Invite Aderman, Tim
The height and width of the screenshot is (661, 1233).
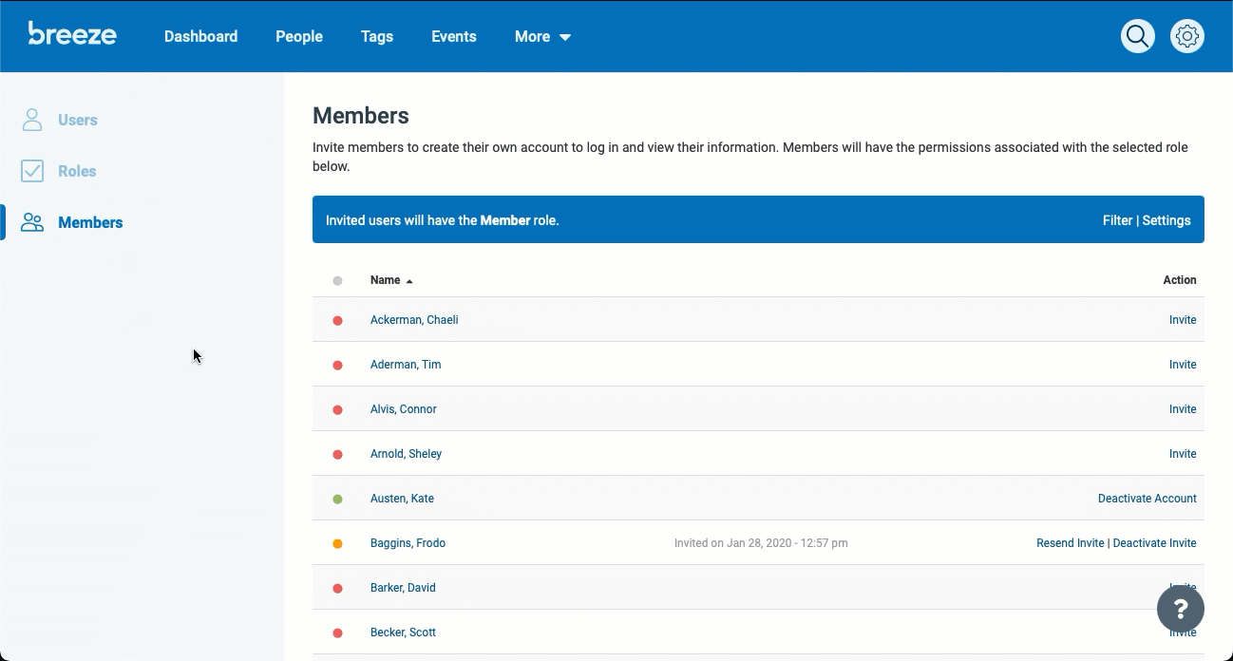pyautogui.click(x=1183, y=365)
